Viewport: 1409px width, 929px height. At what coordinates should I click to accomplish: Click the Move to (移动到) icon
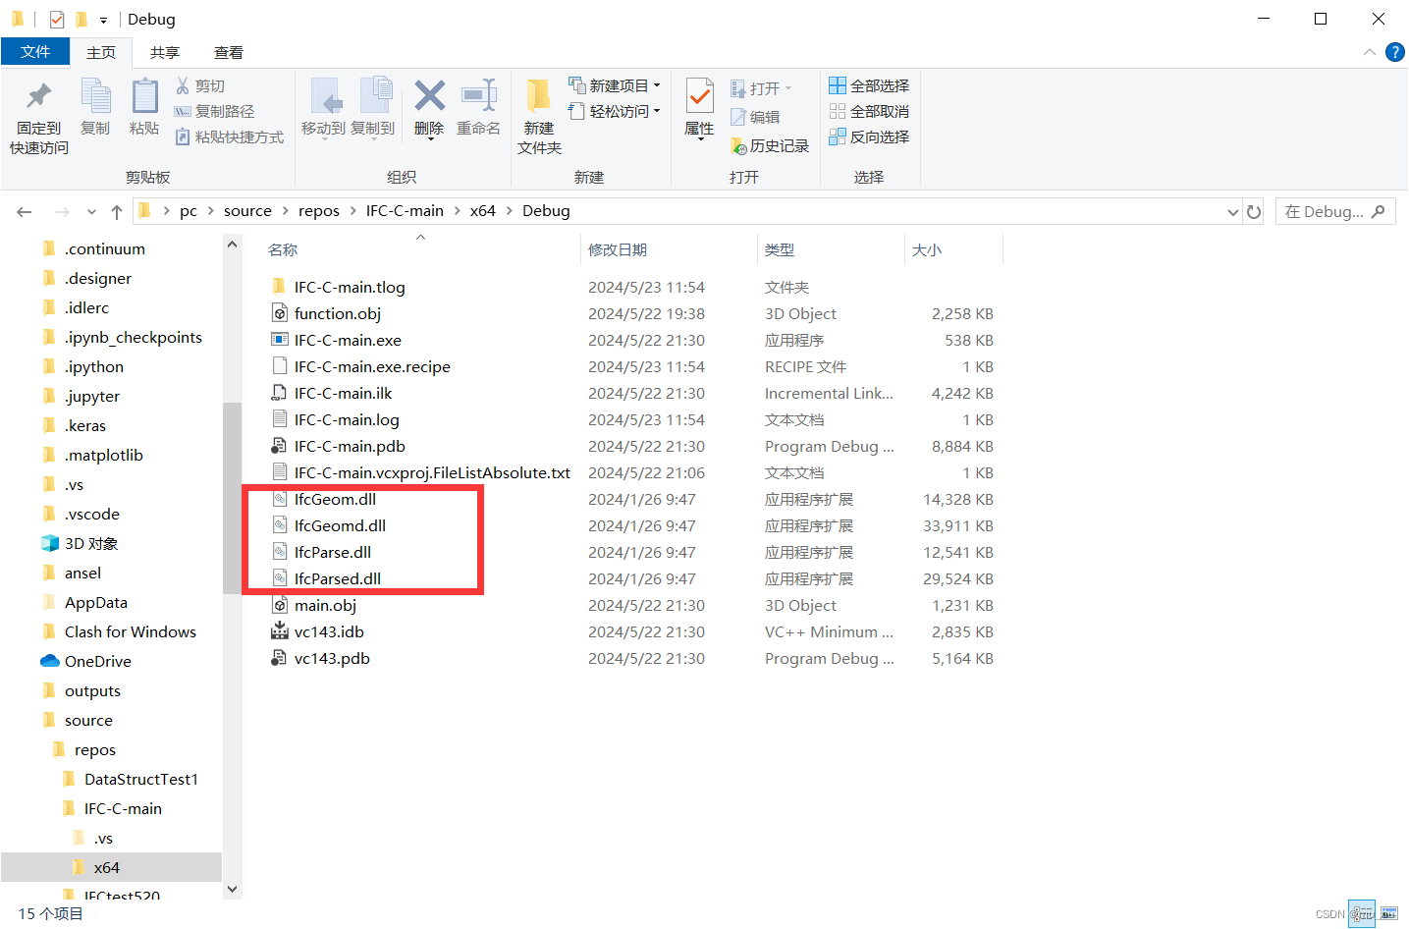324,97
